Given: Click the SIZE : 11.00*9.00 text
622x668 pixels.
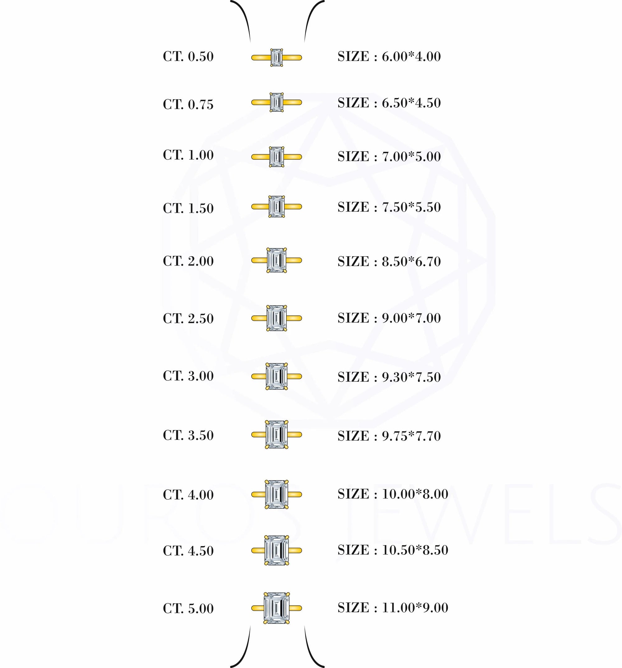Looking at the screenshot, I should (392, 608).
